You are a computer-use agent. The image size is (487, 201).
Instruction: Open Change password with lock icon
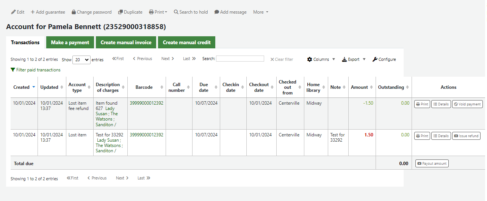click(x=91, y=12)
